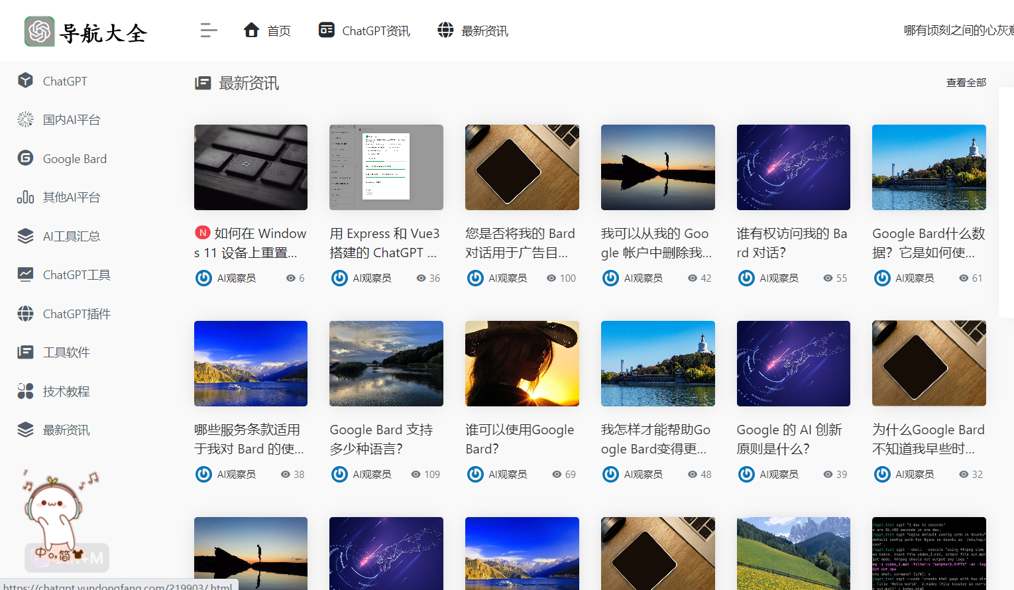Select 国内AI平台 in the sidebar

[x=72, y=120]
